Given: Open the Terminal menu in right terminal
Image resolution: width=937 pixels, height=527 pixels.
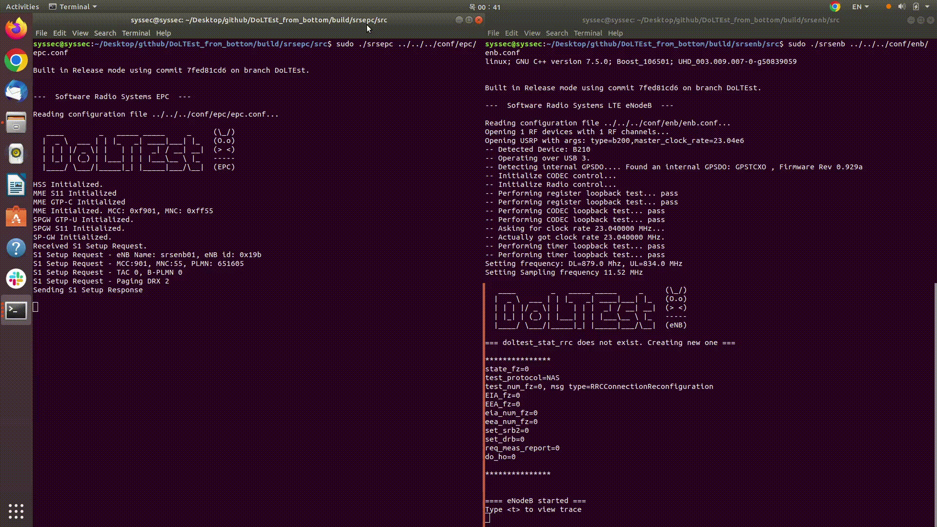Looking at the screenshot, I should (x=588, y=33).
